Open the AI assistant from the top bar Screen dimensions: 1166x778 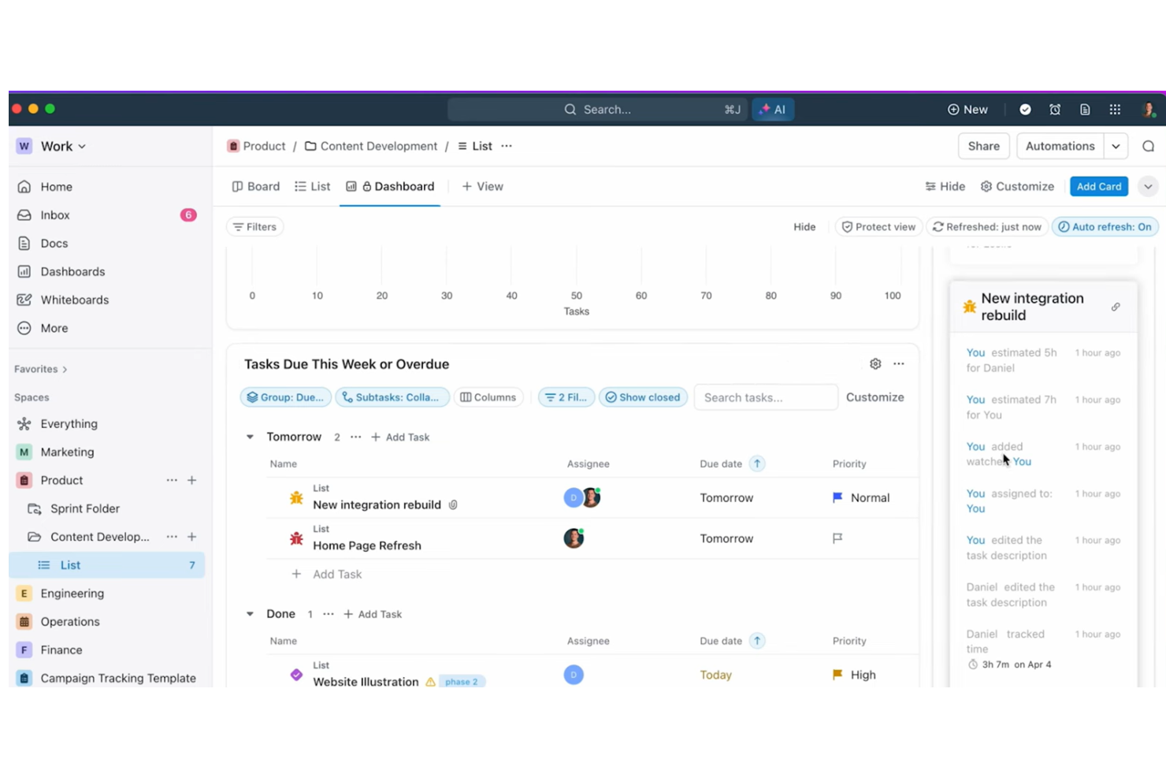pos(773,109)
